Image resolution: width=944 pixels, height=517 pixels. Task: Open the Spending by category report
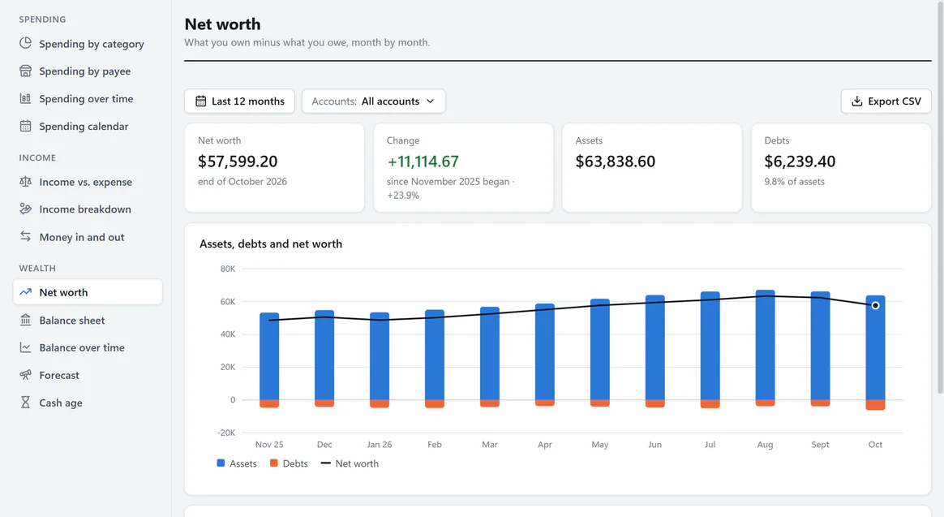point(88,43)
